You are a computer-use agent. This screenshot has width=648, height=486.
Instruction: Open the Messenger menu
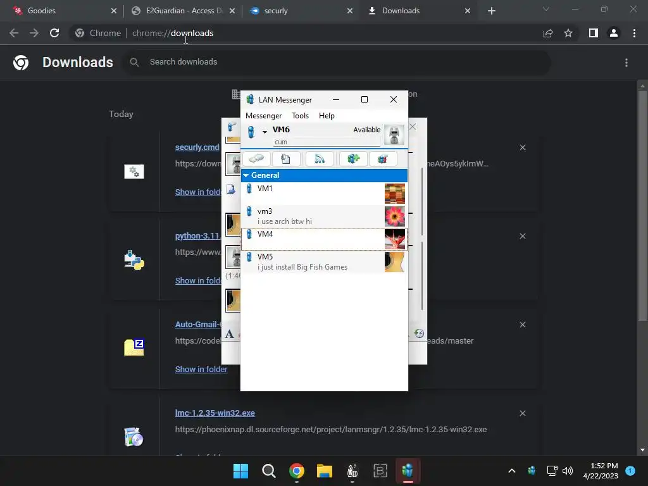coord(263,116)
